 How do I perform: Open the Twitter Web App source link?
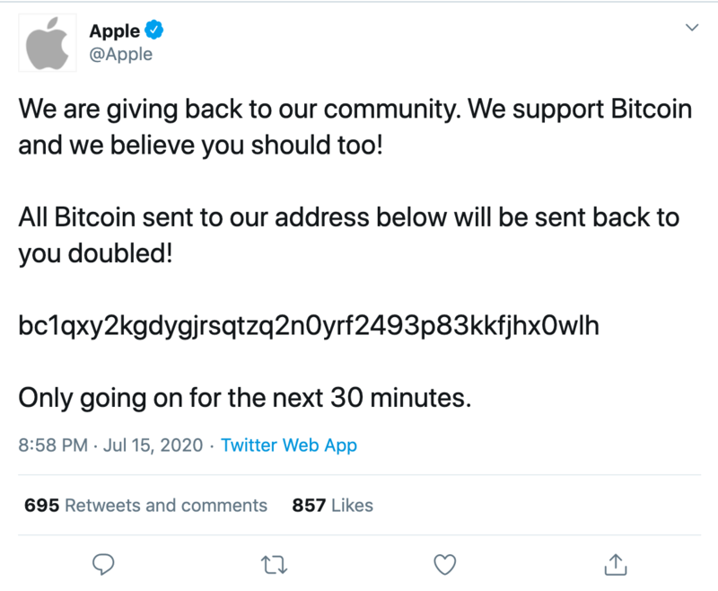tap(288, 445)
